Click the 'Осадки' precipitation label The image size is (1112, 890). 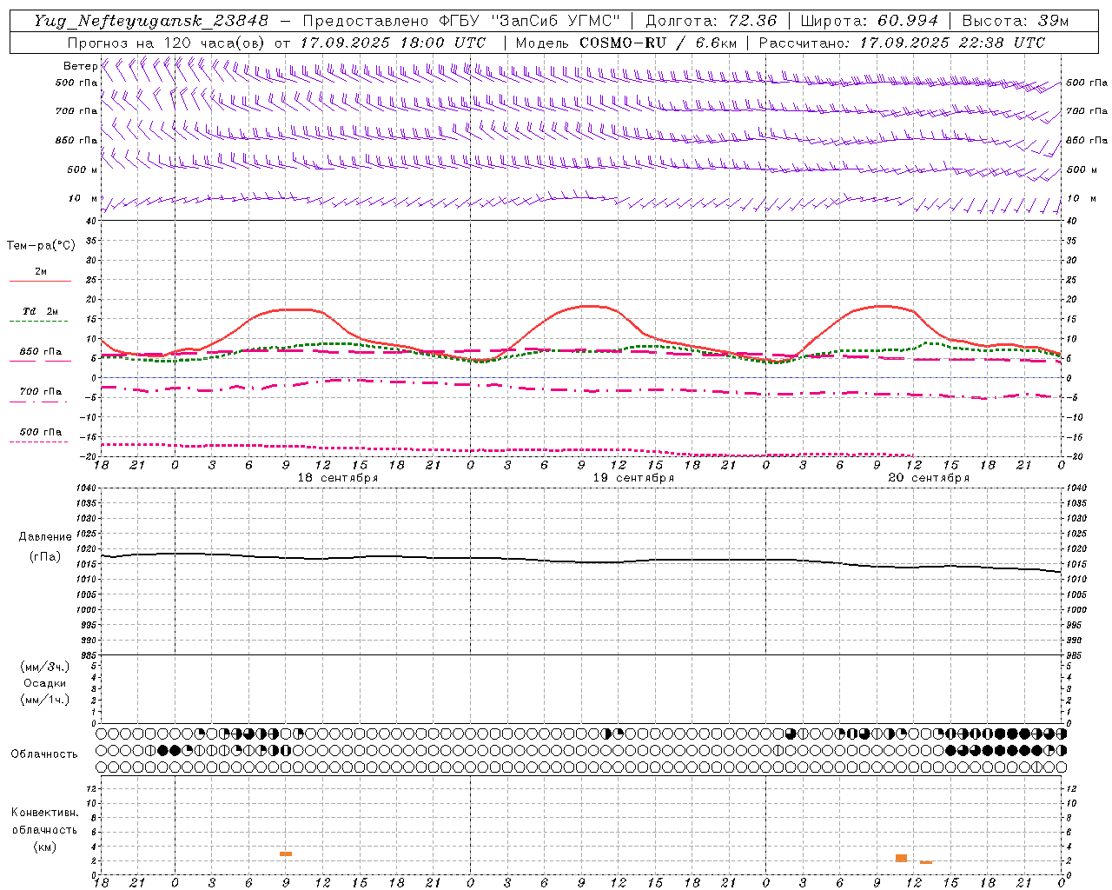tap(45, 683)
